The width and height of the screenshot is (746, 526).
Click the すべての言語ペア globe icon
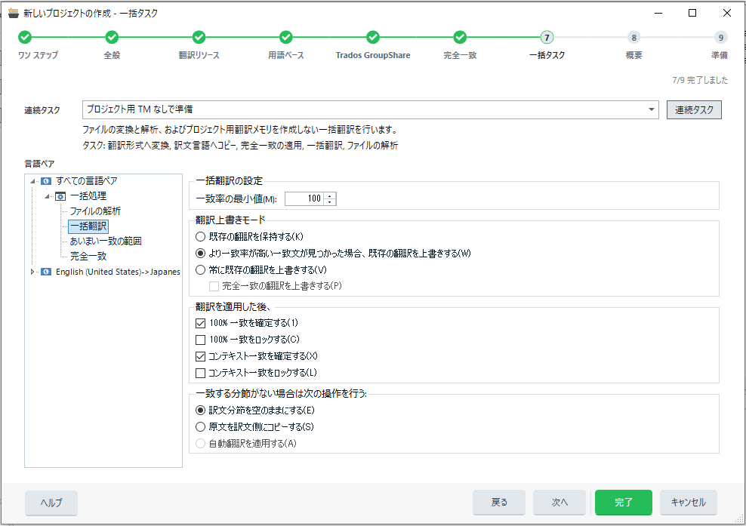pyautogui.click(x=46, y=180)
